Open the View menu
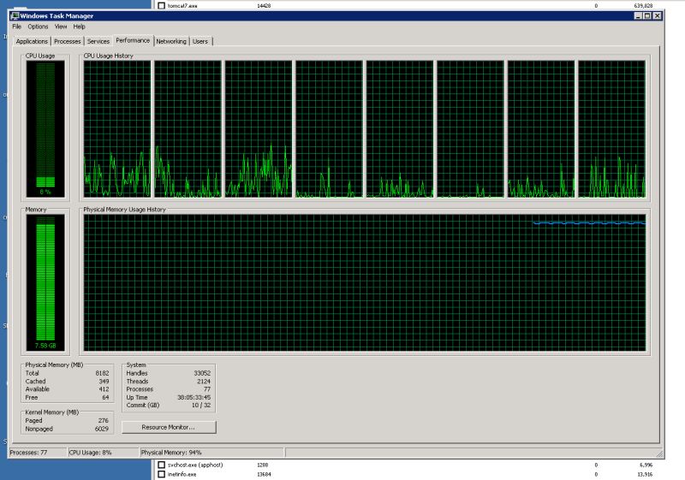Image resolution: width=685 pixels, height=480 pixels. point(61,27)
